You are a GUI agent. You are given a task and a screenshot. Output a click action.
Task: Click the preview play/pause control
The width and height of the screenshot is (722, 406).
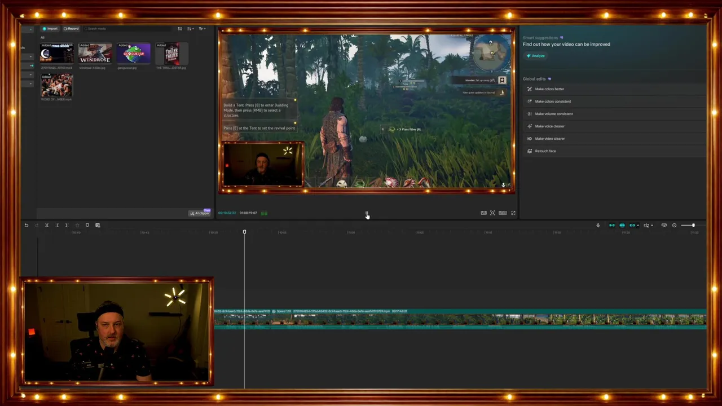[367, 213]
